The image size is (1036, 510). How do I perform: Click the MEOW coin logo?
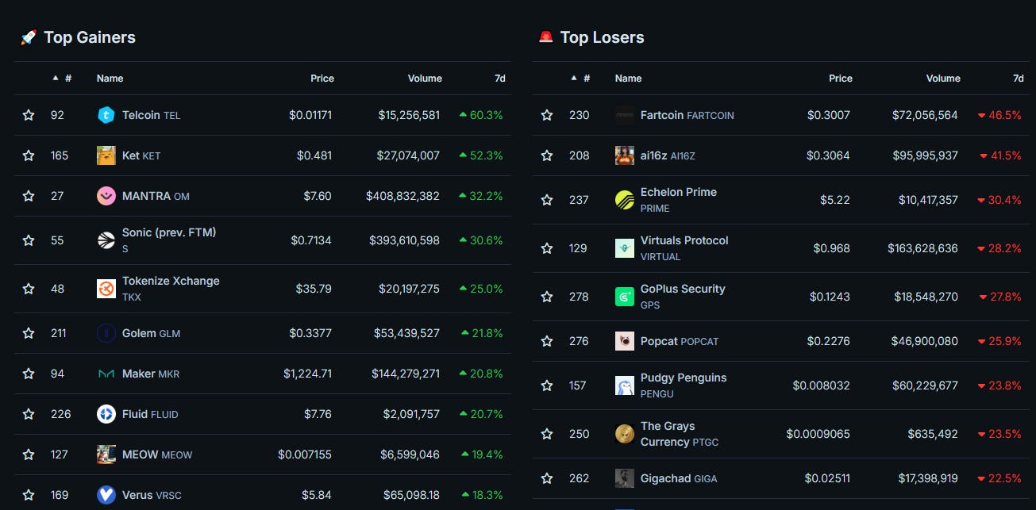coord(106,454)
